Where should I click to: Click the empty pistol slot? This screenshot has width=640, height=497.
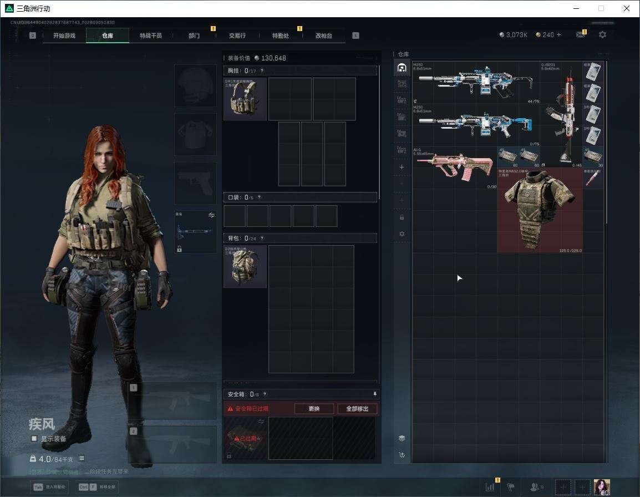pyautogui.click(x=196, y=183)
